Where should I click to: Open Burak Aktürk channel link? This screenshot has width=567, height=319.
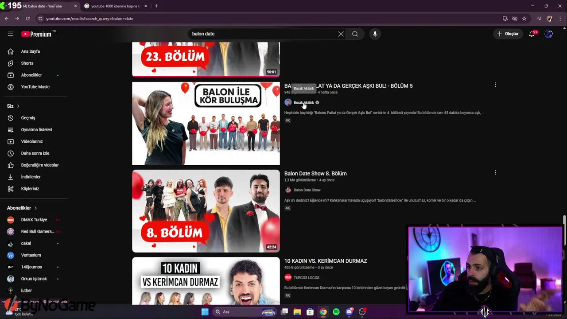point(303,103)
